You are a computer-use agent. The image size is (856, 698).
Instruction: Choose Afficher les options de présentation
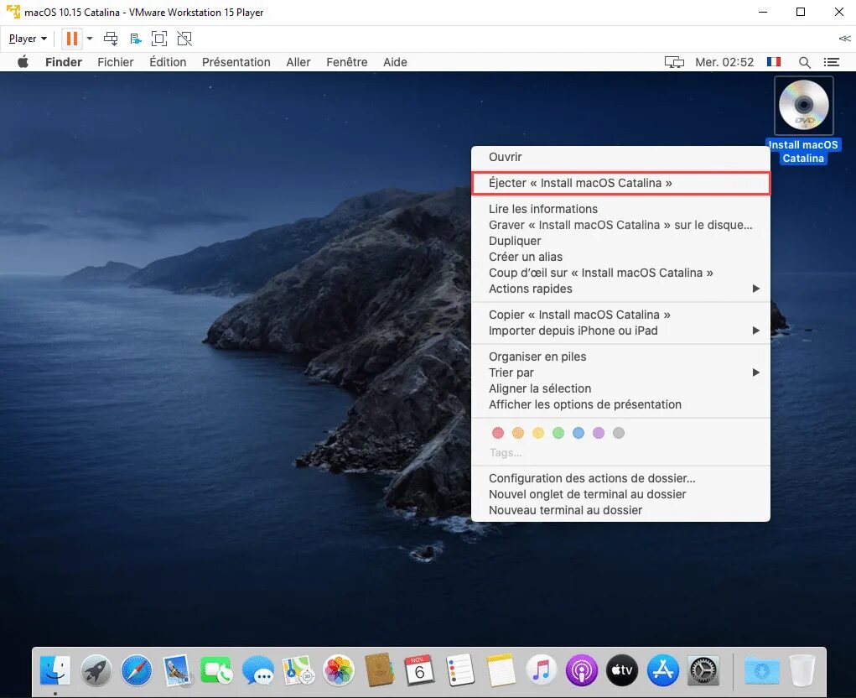(620, 404)
